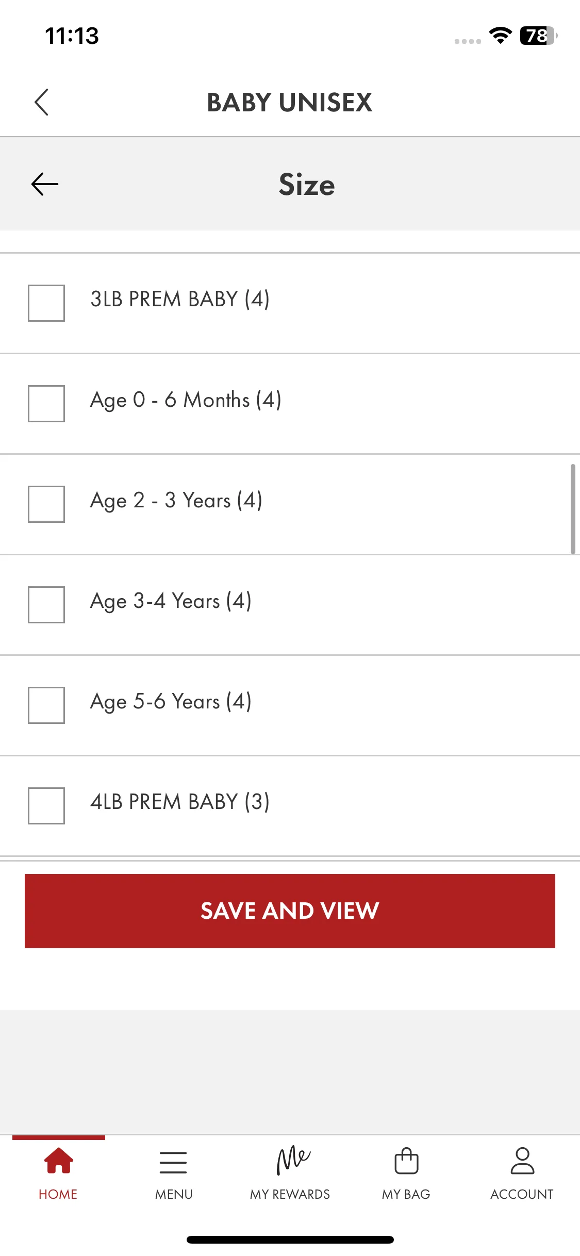This screenshot has width=580, height=1256.
Task: Check the Age 2 - 3 Years checkbox
Action: (x=46, y=504)
